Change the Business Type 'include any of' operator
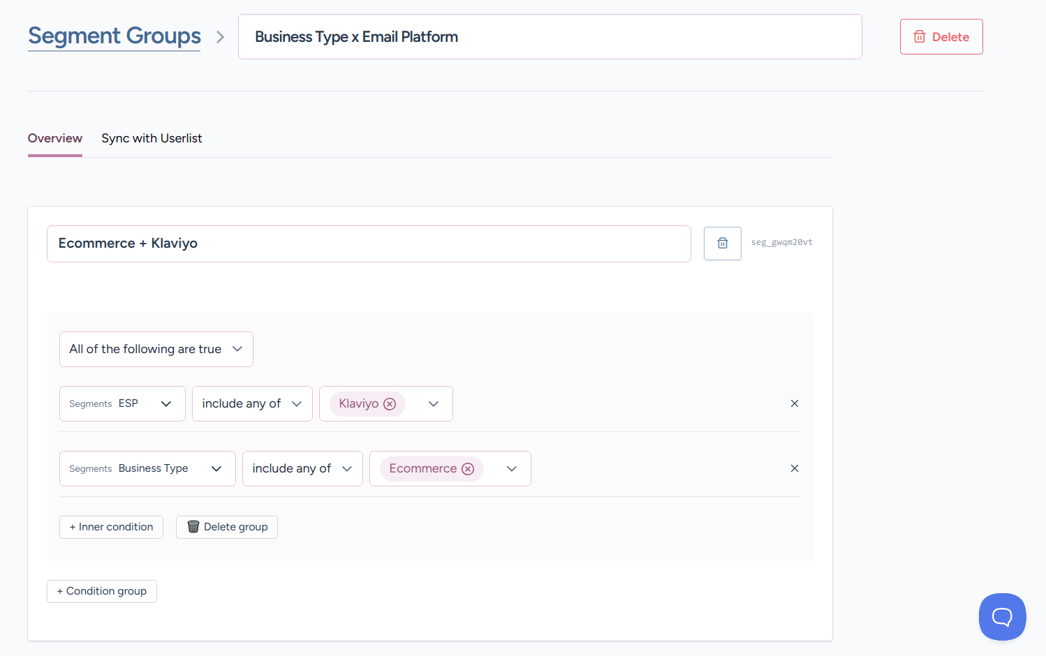 pos(302,469)
